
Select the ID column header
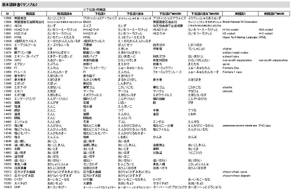click(x=8, y=14)
